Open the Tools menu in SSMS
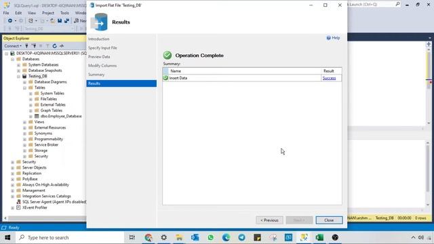 pos(64,13)
